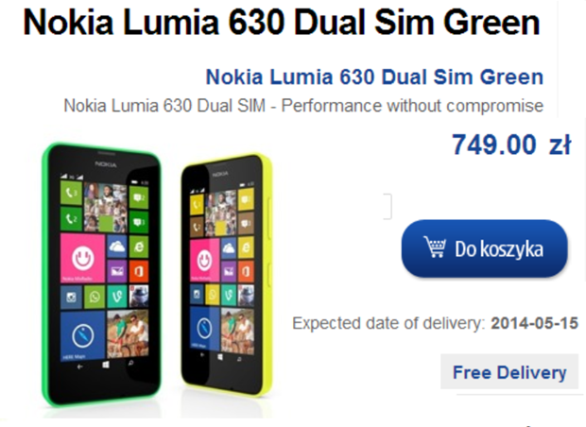
Task: Click the Vine tile on the green phone
Action: point(117,297)
